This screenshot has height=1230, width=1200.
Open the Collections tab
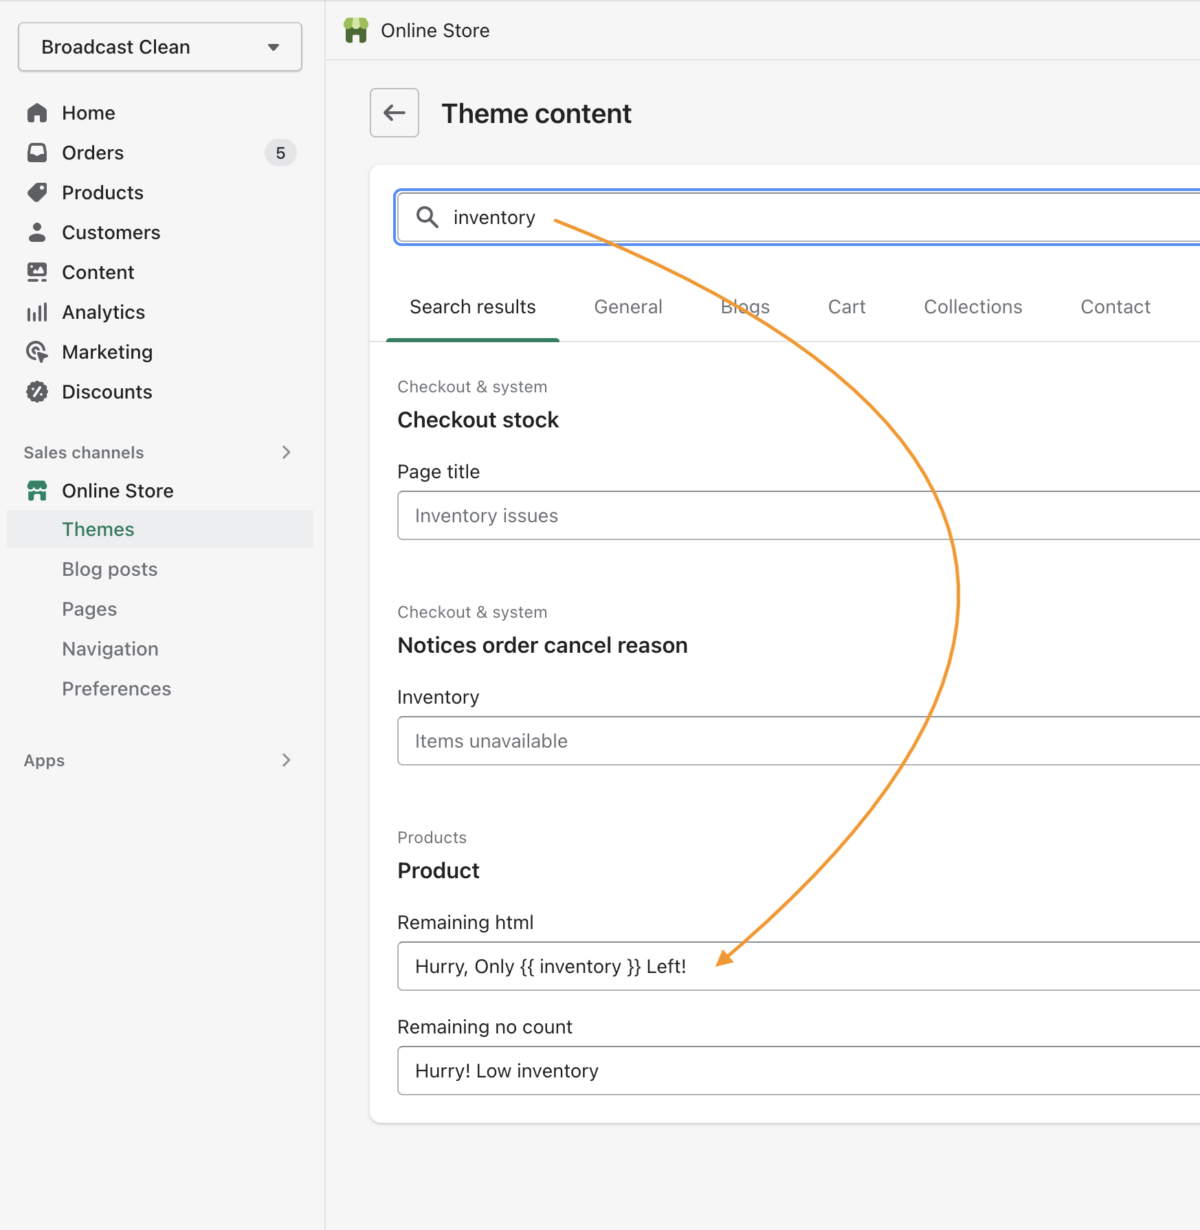pos(973,306)
